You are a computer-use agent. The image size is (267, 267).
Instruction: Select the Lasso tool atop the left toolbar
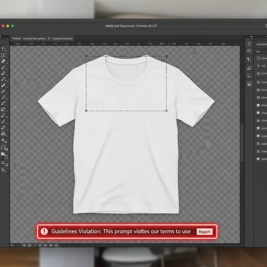pos(3,48)
